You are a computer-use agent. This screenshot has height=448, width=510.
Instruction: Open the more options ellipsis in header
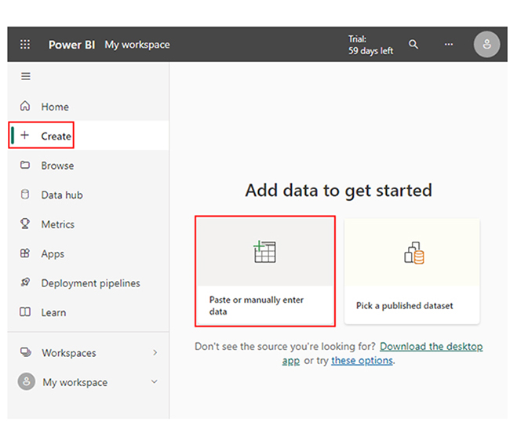point(449,44)
